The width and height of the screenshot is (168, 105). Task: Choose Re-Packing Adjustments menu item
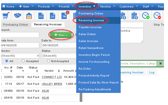click(x=98, y=89)
